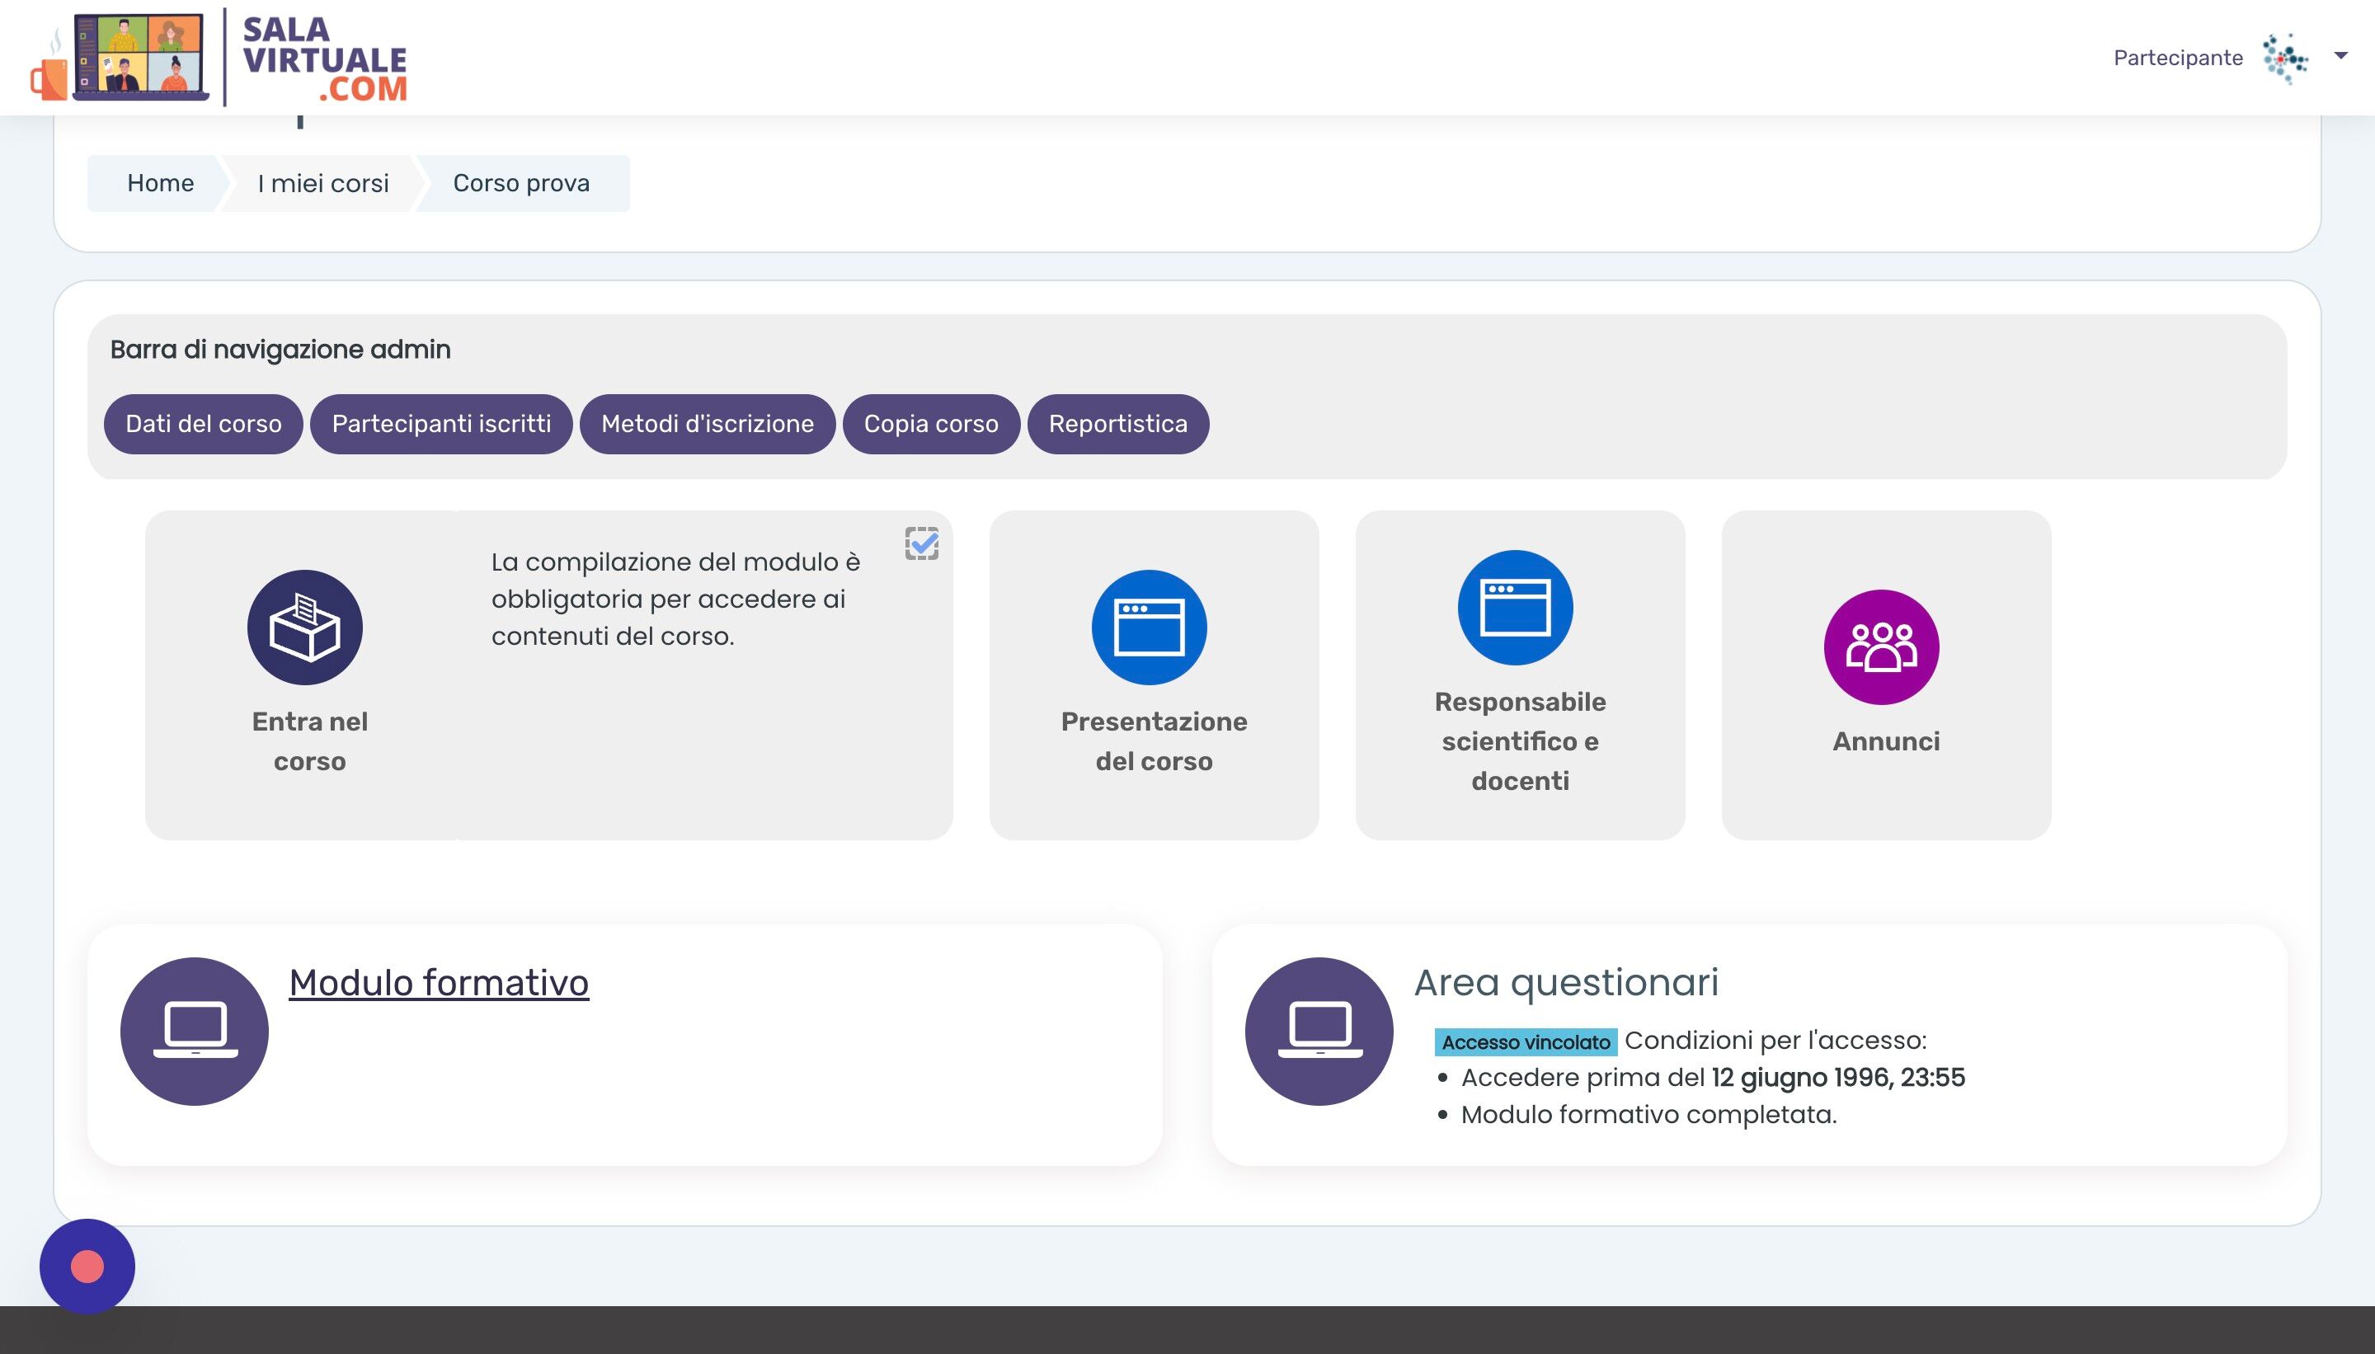The image size is (2375, 1354).
Task: Go to Home breadcrumb
Action: [160, 183]
